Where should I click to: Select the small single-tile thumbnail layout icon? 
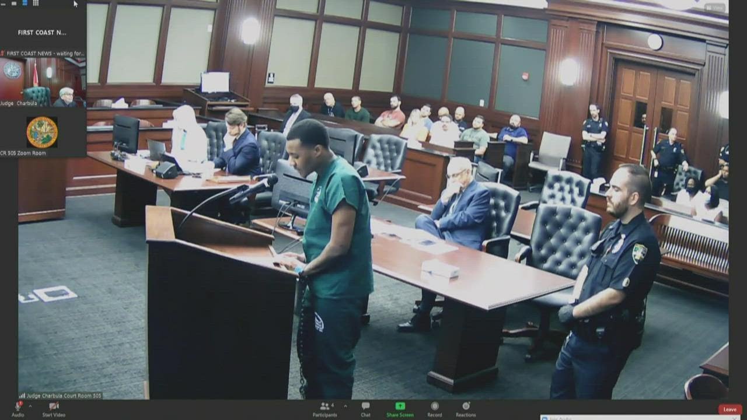click(14, 3)
